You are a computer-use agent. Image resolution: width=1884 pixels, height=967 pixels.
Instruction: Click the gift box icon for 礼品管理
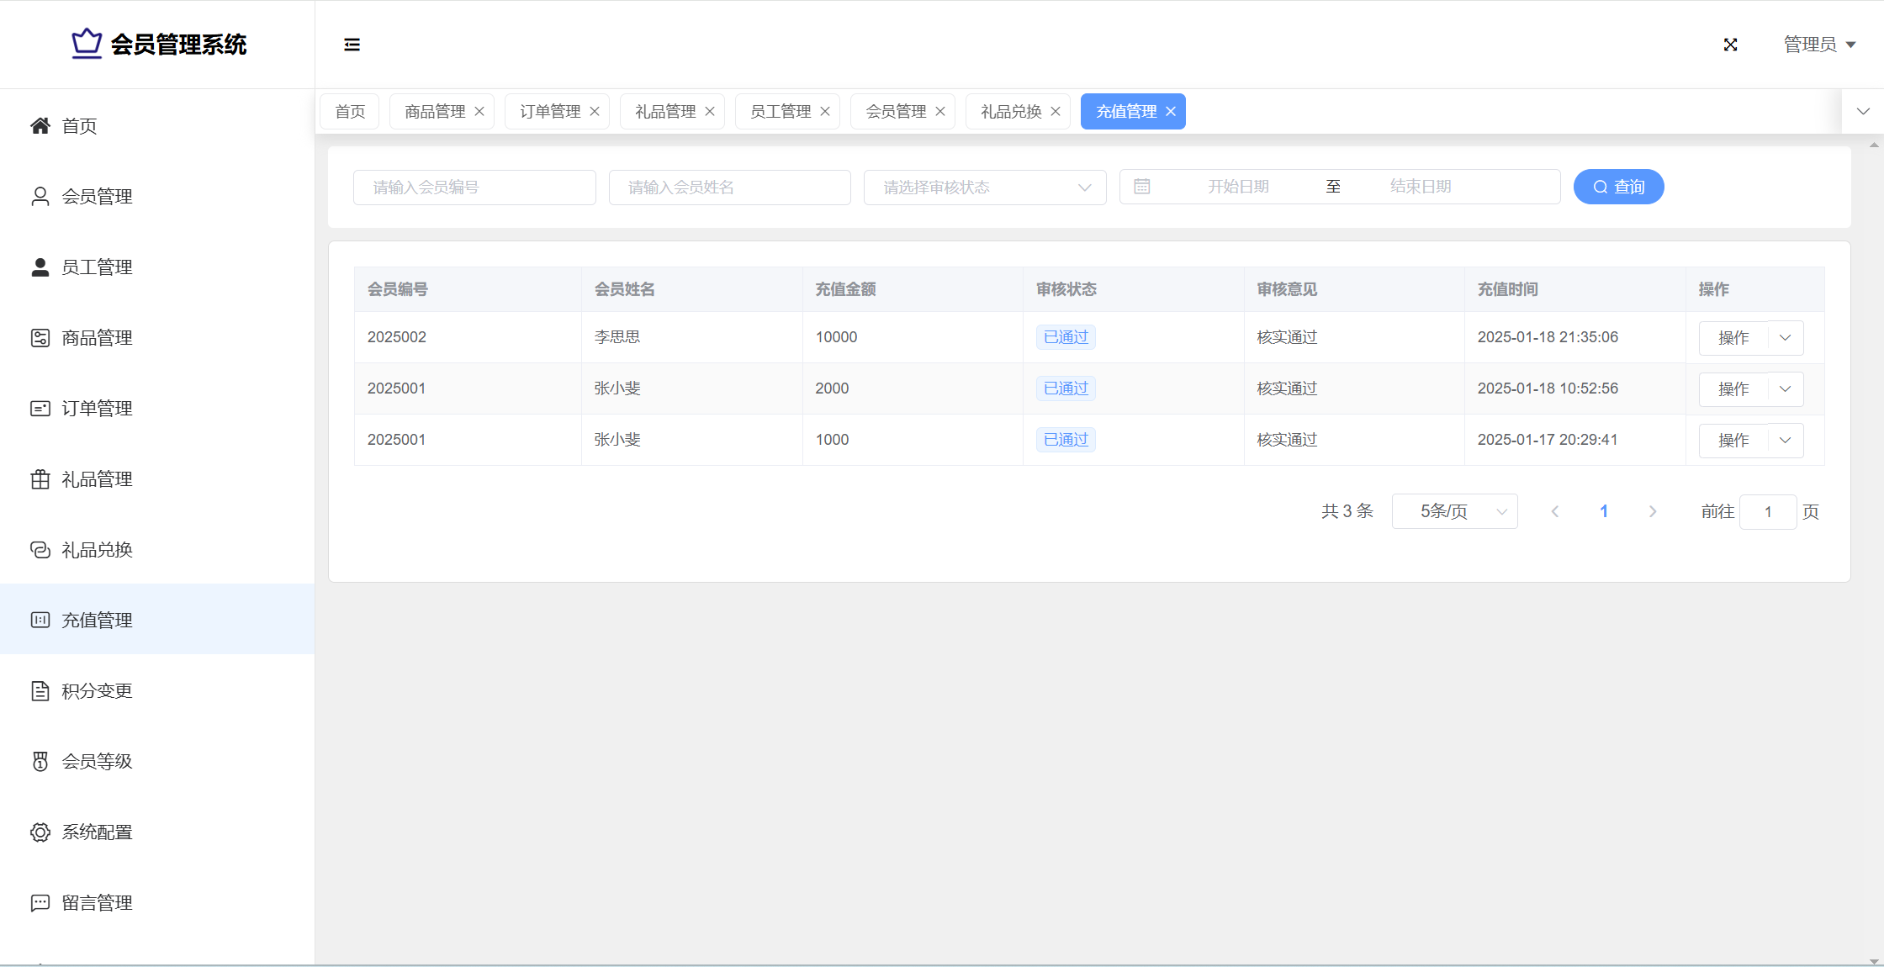pos(40,479)
